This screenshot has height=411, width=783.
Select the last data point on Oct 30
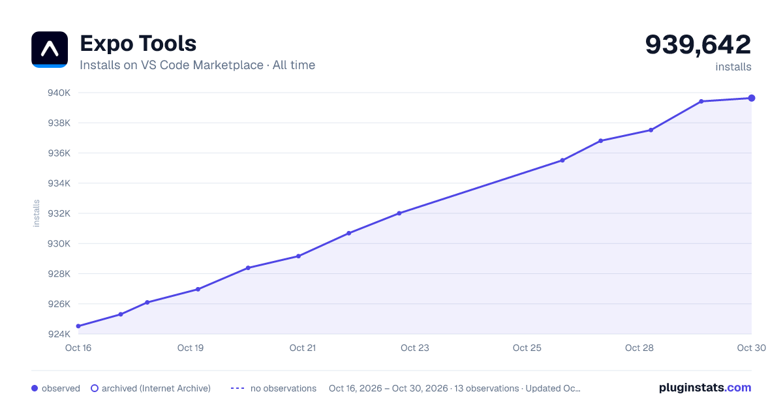pyautogui.click(x=752, y=98)
